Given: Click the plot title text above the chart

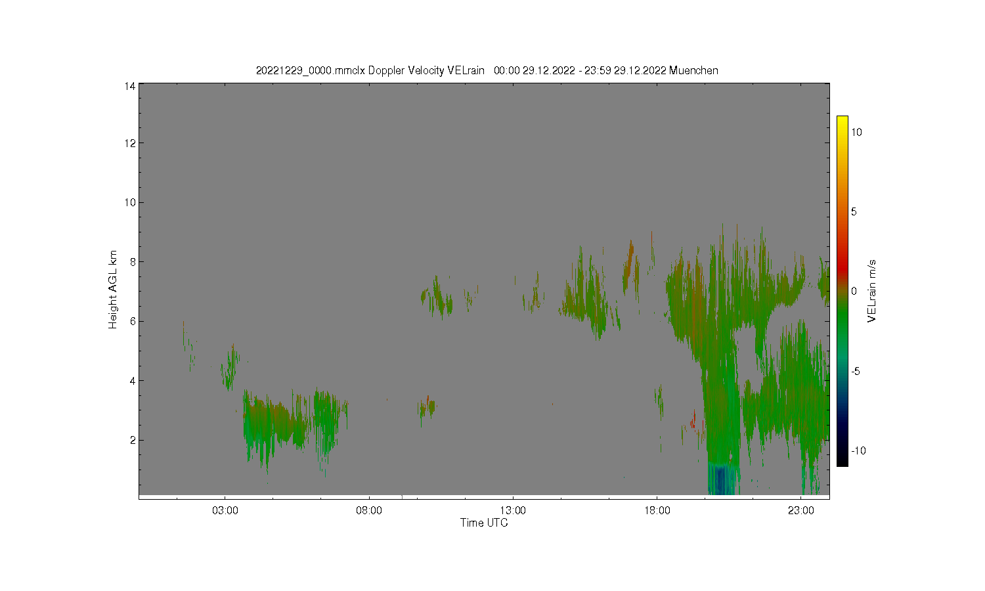Looking at the screenshot, I should coord(487,70).
